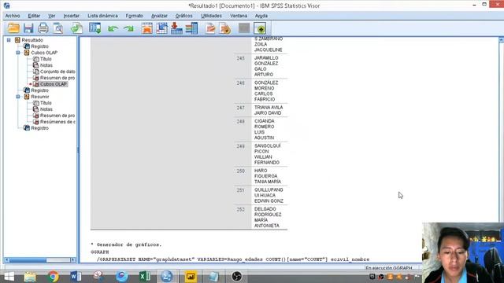Viewport: 504px width, 283px height.
Task: Open the Gráficos menu
Action: [183, 16]
